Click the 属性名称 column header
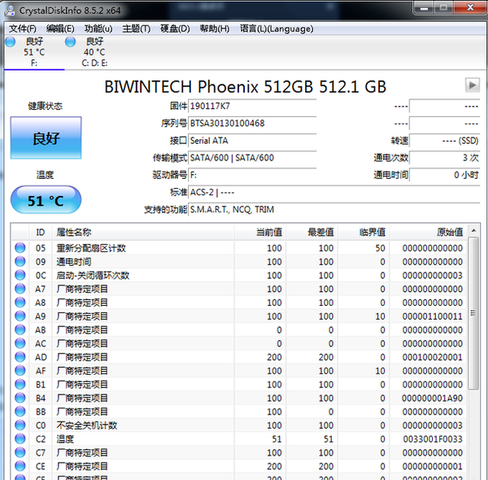 pyautogui.click(x=73, y=232)
